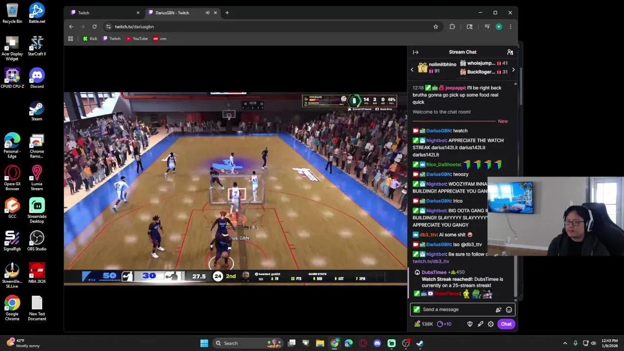Open the cnn bookmark
The height and width of the screenshot is (351, 624).
point(160,39)
